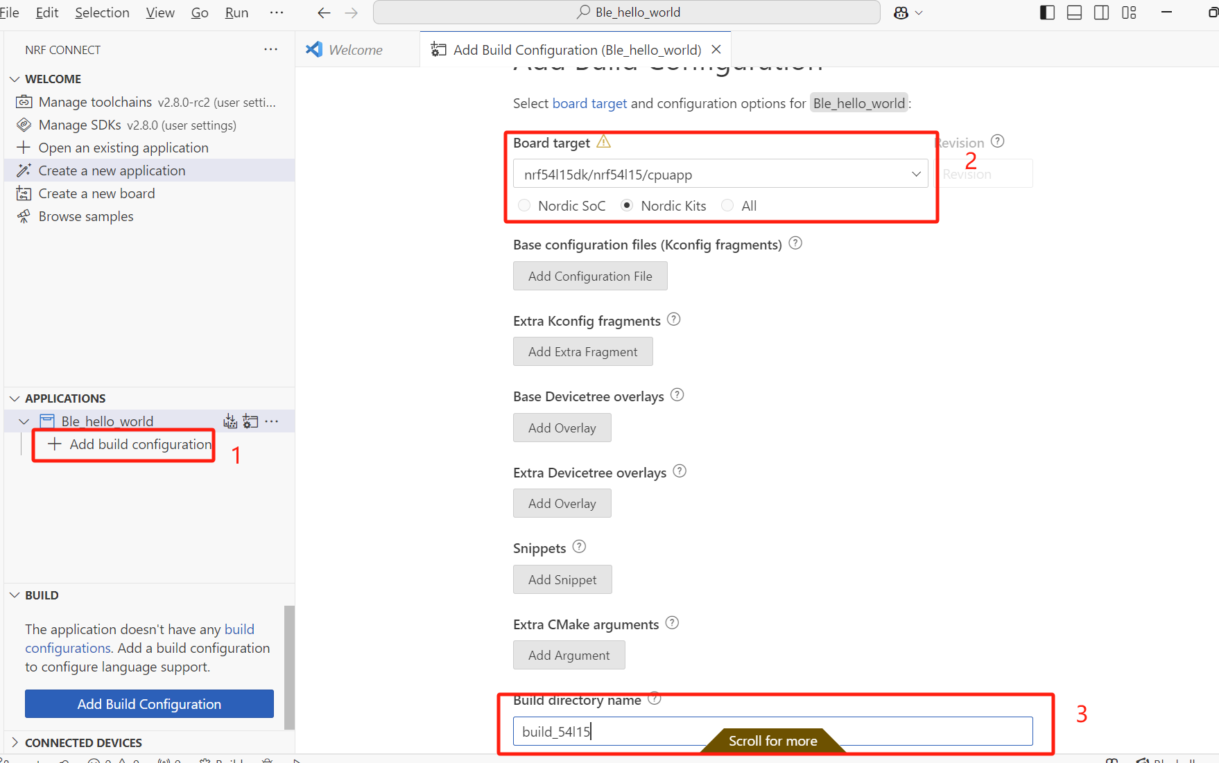The image size is (1219, 763).
Task: Select the All boards radio button
Action: pyautogui.click(x=727, y=205)
